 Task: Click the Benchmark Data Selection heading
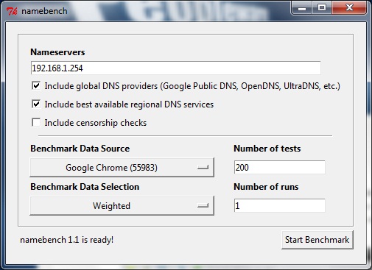coord(85,187)
